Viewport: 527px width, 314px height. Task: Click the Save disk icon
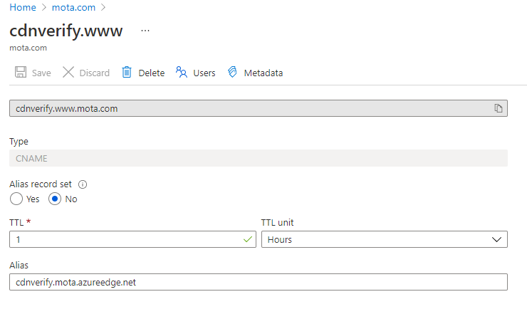point(21,73)
